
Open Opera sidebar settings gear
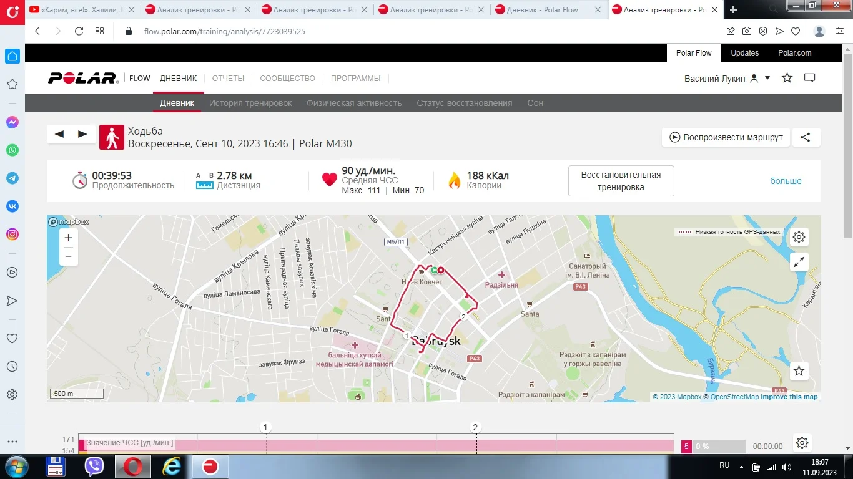[12, 395]
